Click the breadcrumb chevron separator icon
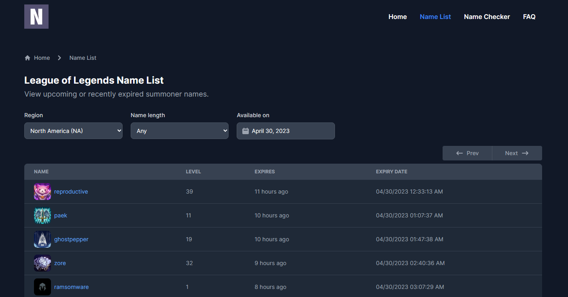 pyautogui.click(x=59, y=58)
